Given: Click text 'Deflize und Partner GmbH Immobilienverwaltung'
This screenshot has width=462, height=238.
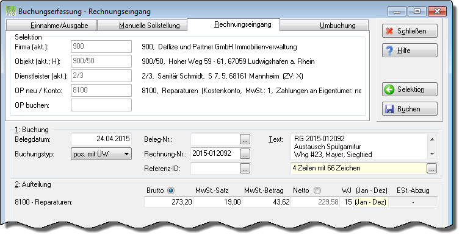Looking at the screenshot, I should [x=228, y=47].
